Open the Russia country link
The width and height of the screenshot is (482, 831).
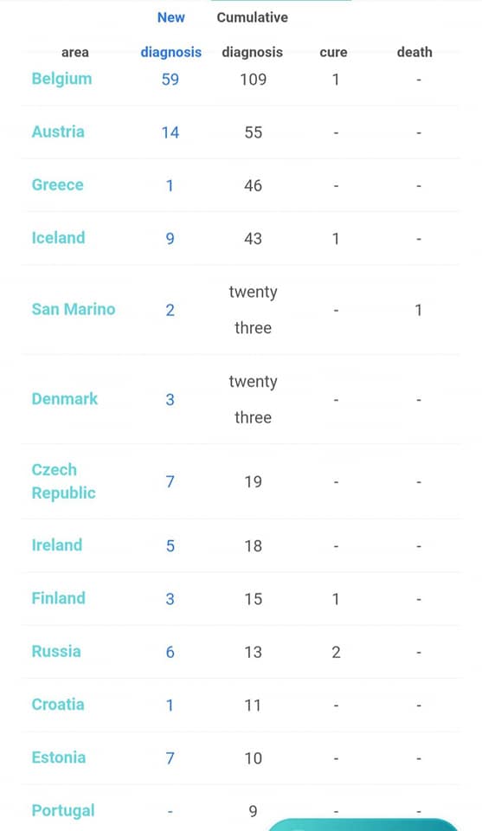56,651
